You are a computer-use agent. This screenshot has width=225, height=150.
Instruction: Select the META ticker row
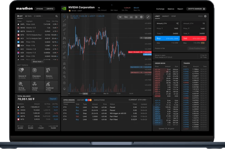[x=37, y=31]
